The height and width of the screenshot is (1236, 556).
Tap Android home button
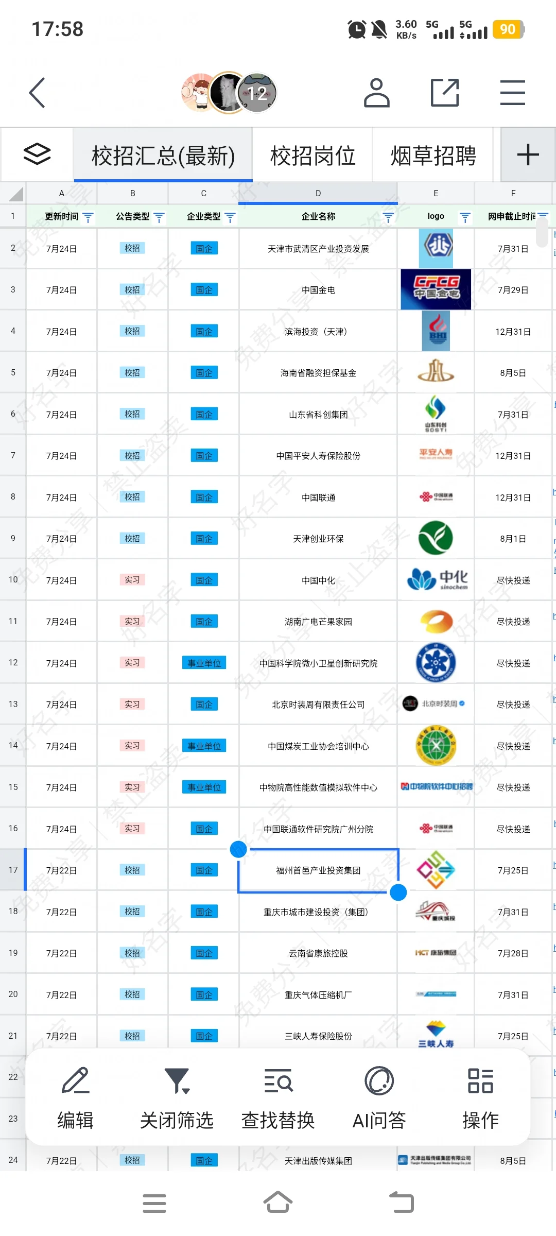tap(278, 1203)
